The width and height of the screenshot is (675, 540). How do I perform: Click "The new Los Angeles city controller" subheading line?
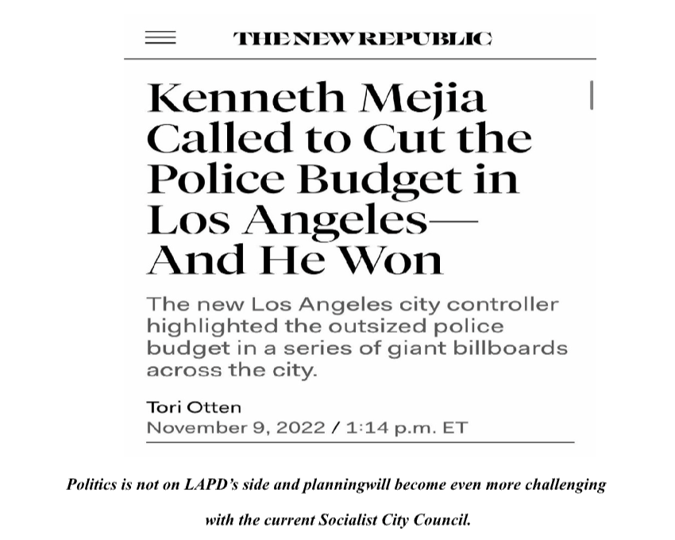point(353,304)
